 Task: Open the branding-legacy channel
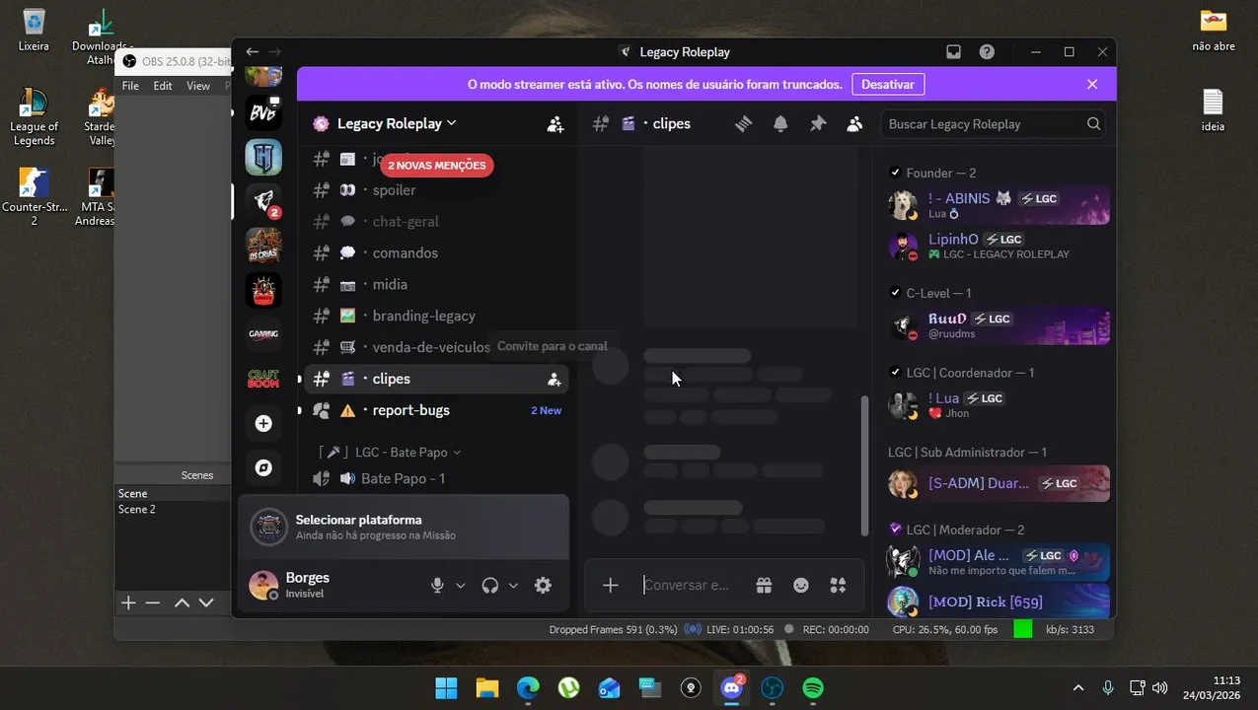click(436, 316)
